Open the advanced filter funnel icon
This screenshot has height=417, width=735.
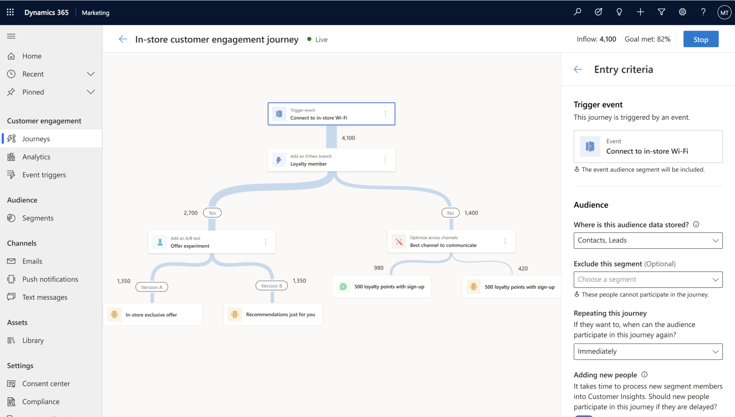tap(661, 12)
